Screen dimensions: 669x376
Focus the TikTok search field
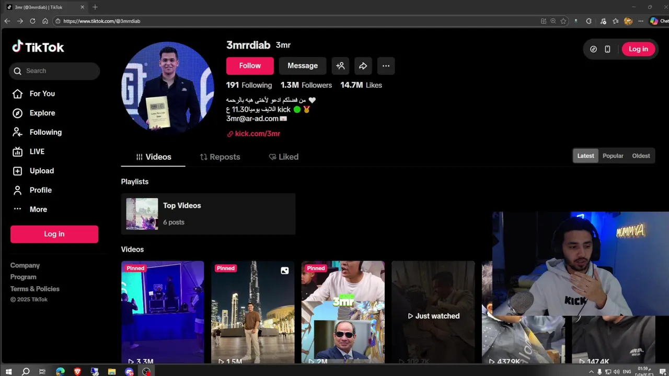(x=54, y=71)
